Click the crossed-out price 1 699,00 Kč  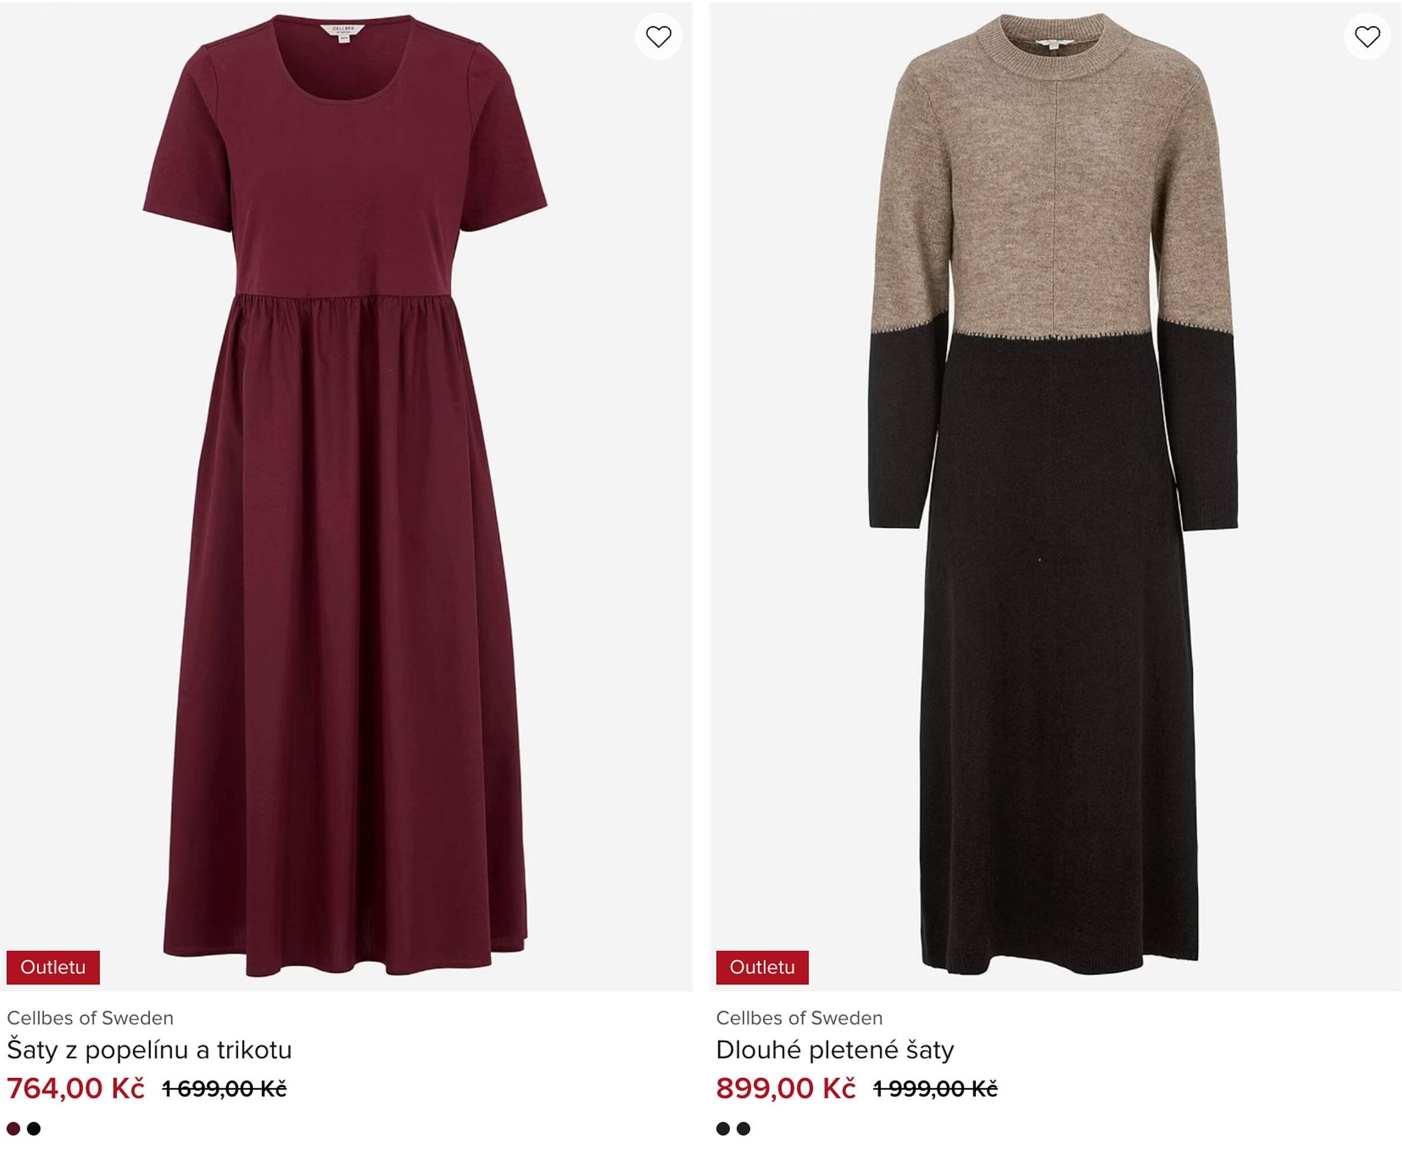tap(224, 1090)
